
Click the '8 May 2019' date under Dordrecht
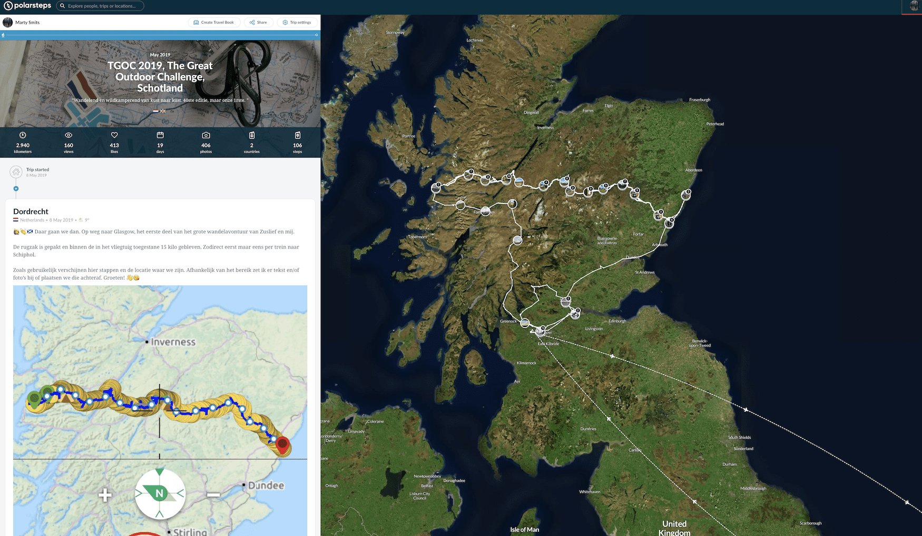point(61,220)
